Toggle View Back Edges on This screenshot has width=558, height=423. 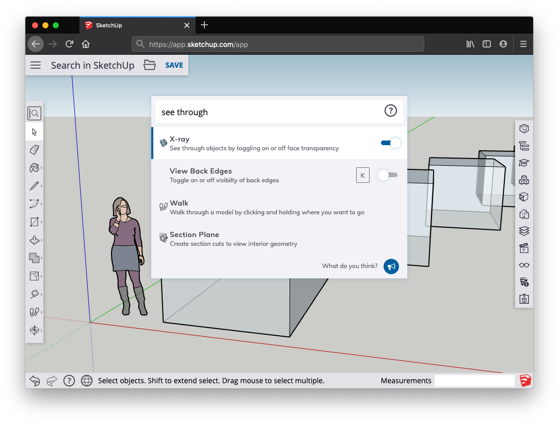[x=388, y=175]
